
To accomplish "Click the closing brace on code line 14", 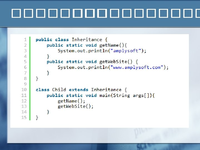I will coord(48,112).
